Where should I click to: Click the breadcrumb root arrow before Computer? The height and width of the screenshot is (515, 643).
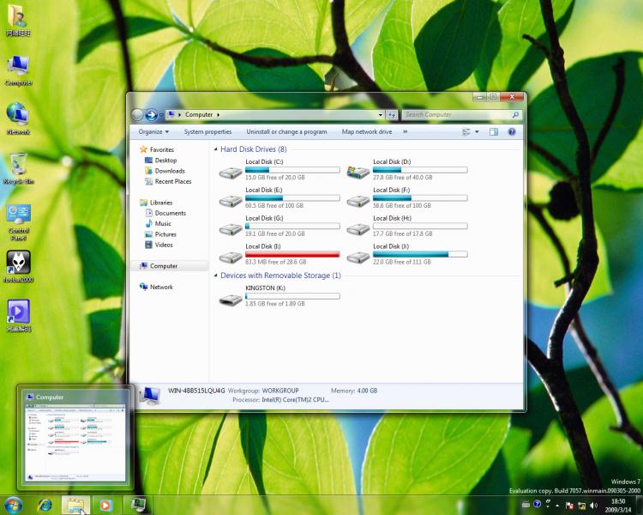(x=180, y=115)
